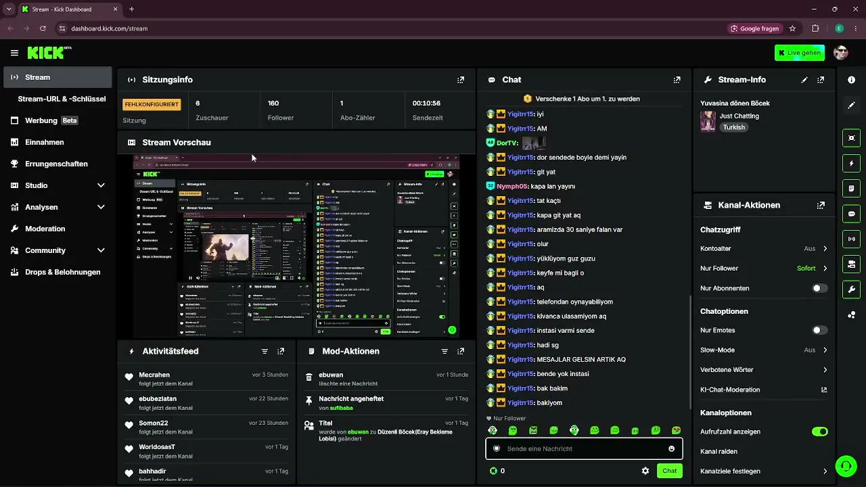This screenshot has width=866, height=487.
Task: Open chat settings gear icon
Action: 645,471
